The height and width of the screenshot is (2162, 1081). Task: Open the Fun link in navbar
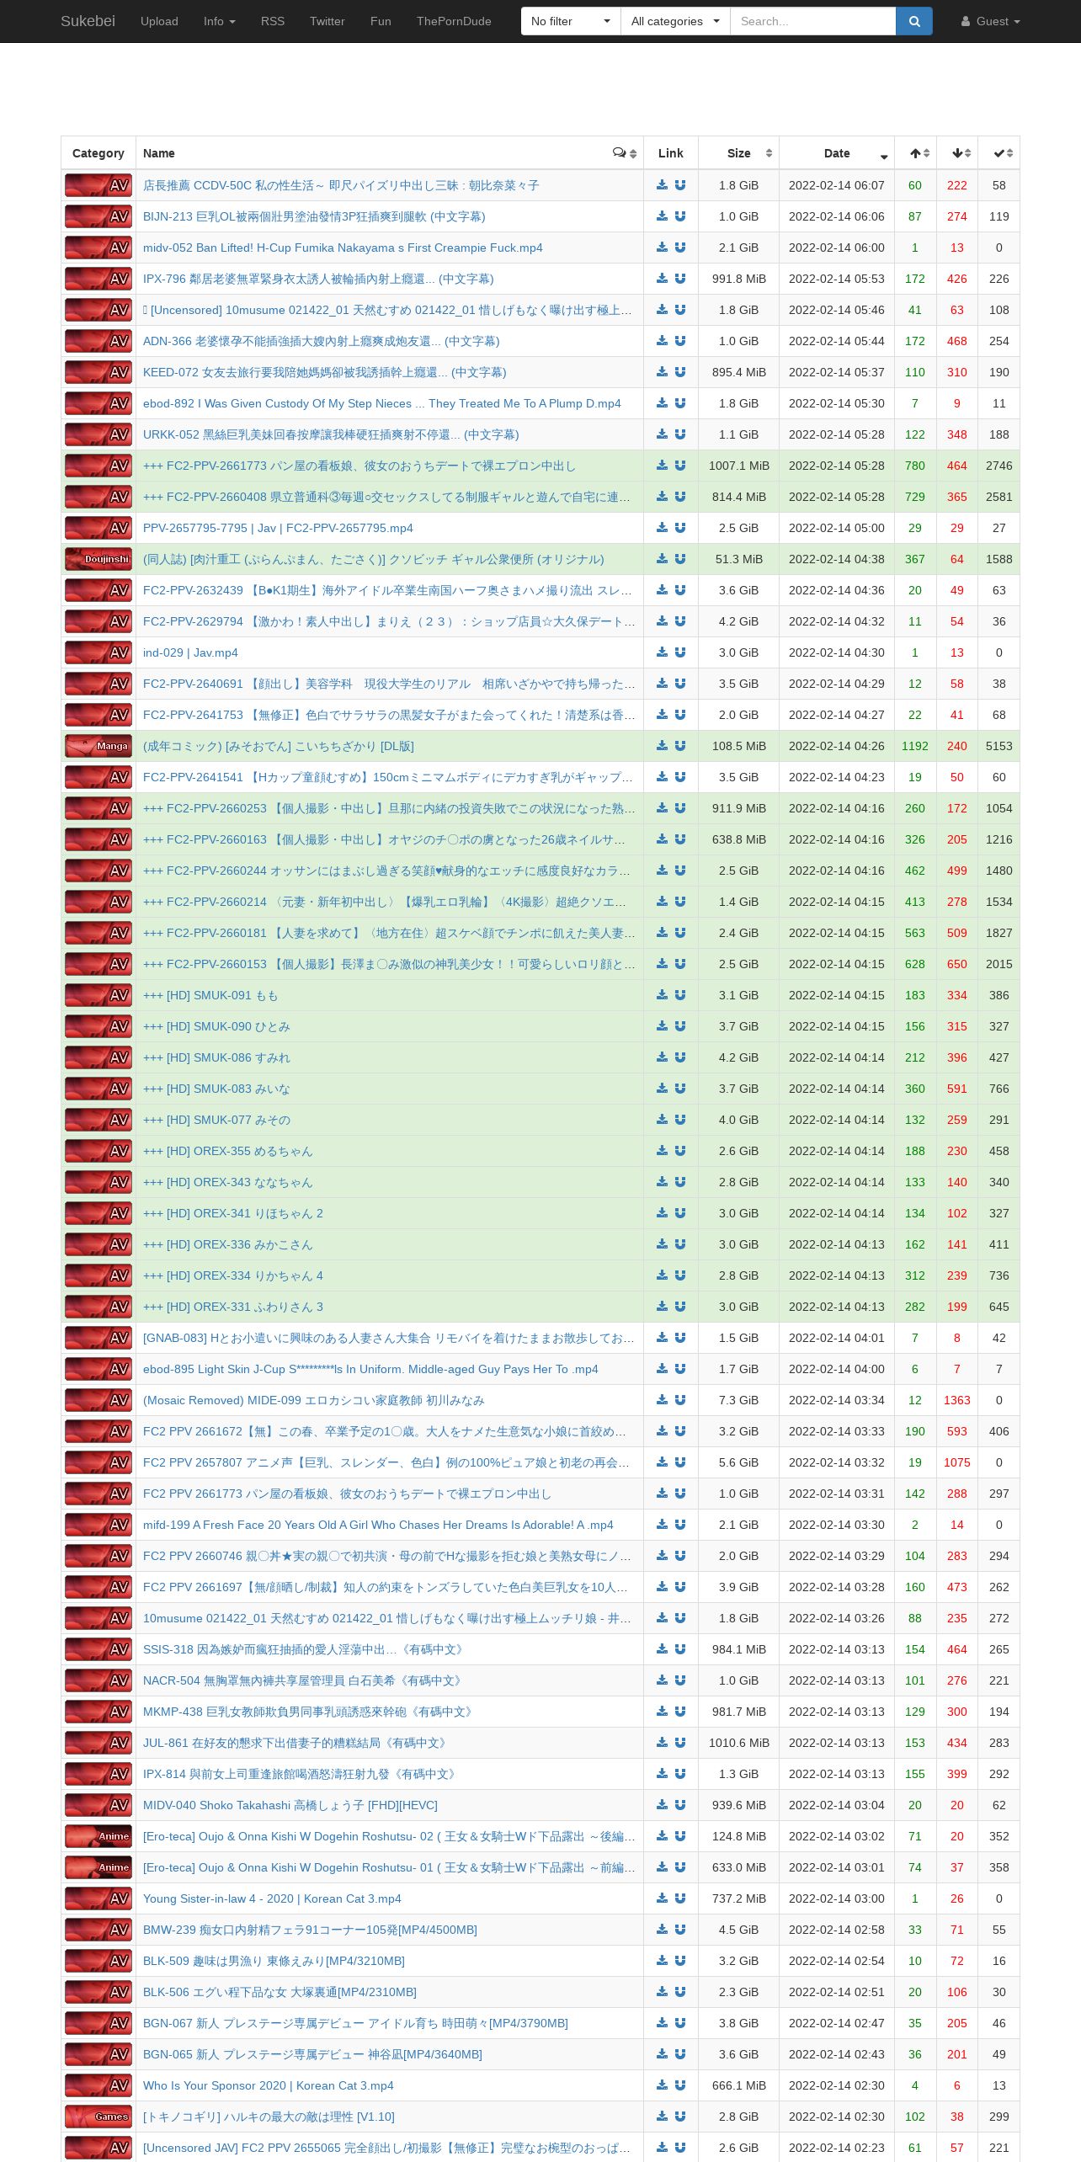[x=381, y=21]
